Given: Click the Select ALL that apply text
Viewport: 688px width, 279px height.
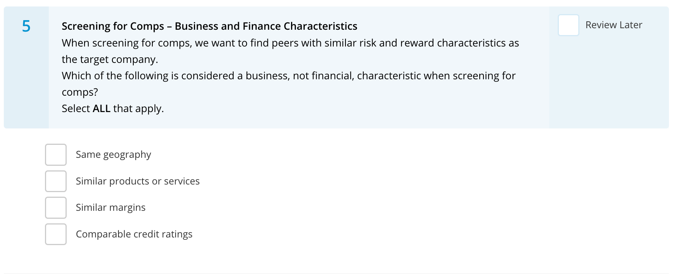Looking at the screenshot, I should (112, 108).
